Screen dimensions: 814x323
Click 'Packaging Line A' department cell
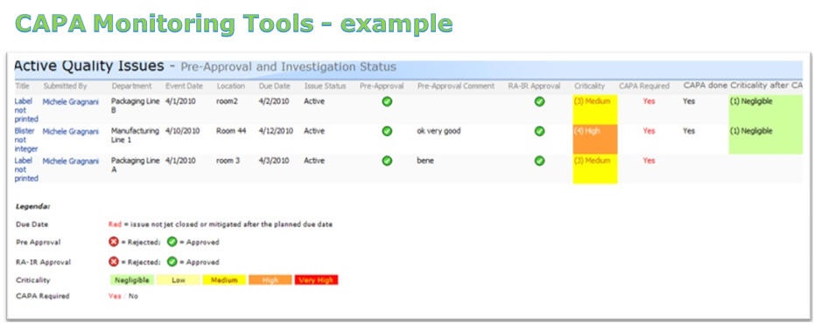coord(135,165)
